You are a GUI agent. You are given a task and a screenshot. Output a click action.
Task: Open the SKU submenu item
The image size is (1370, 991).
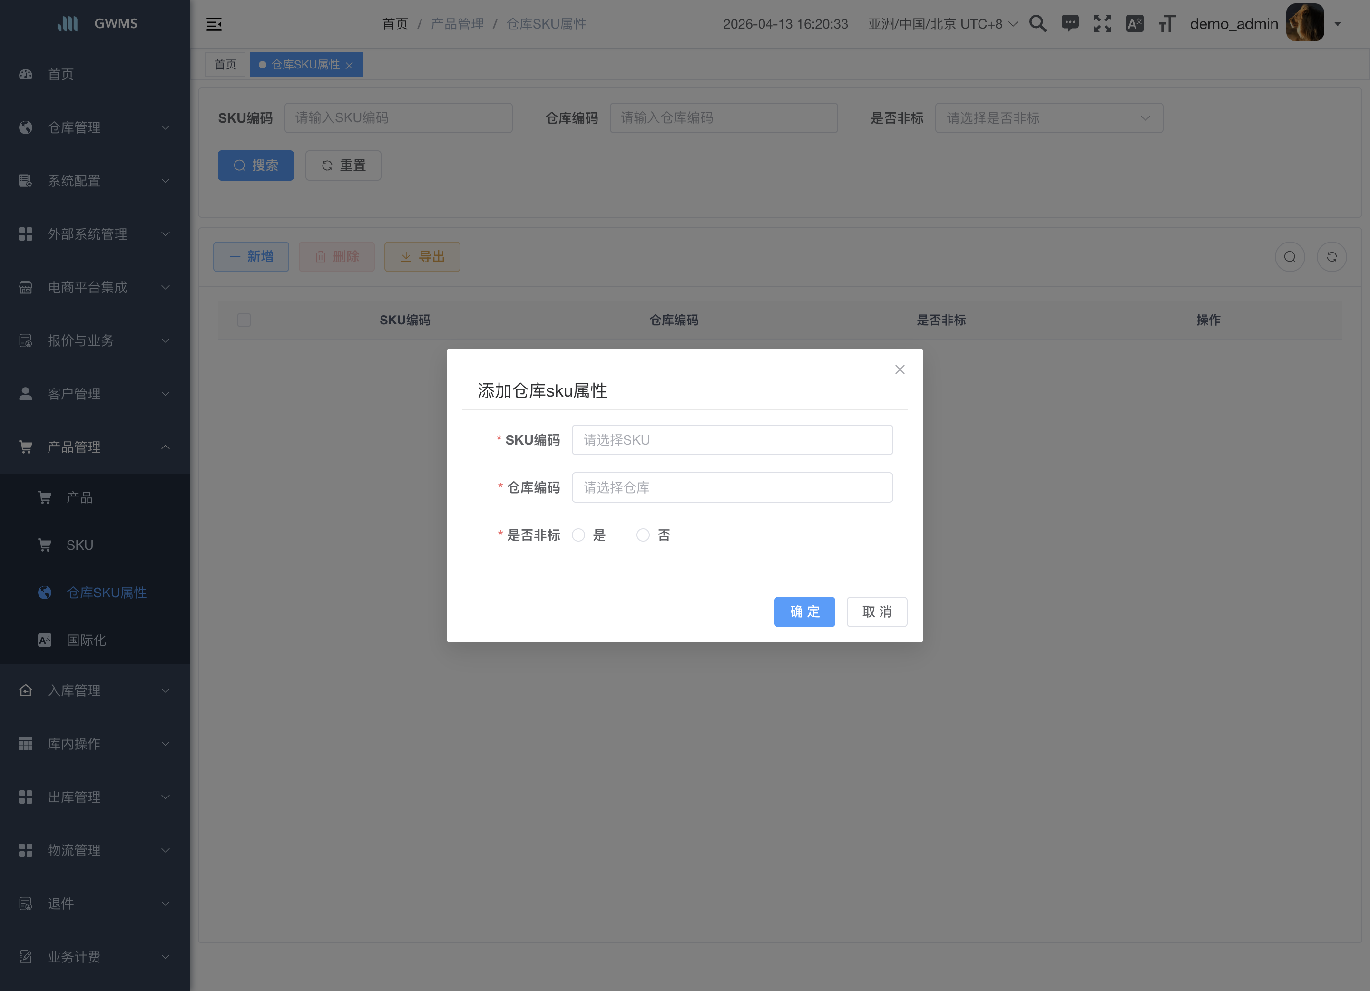point(95,545)
